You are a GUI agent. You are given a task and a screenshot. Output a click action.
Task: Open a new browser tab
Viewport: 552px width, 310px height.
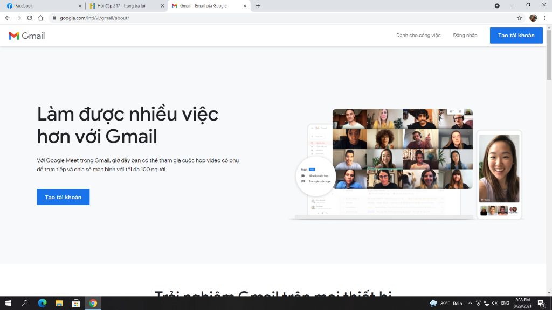click(258, 5)
